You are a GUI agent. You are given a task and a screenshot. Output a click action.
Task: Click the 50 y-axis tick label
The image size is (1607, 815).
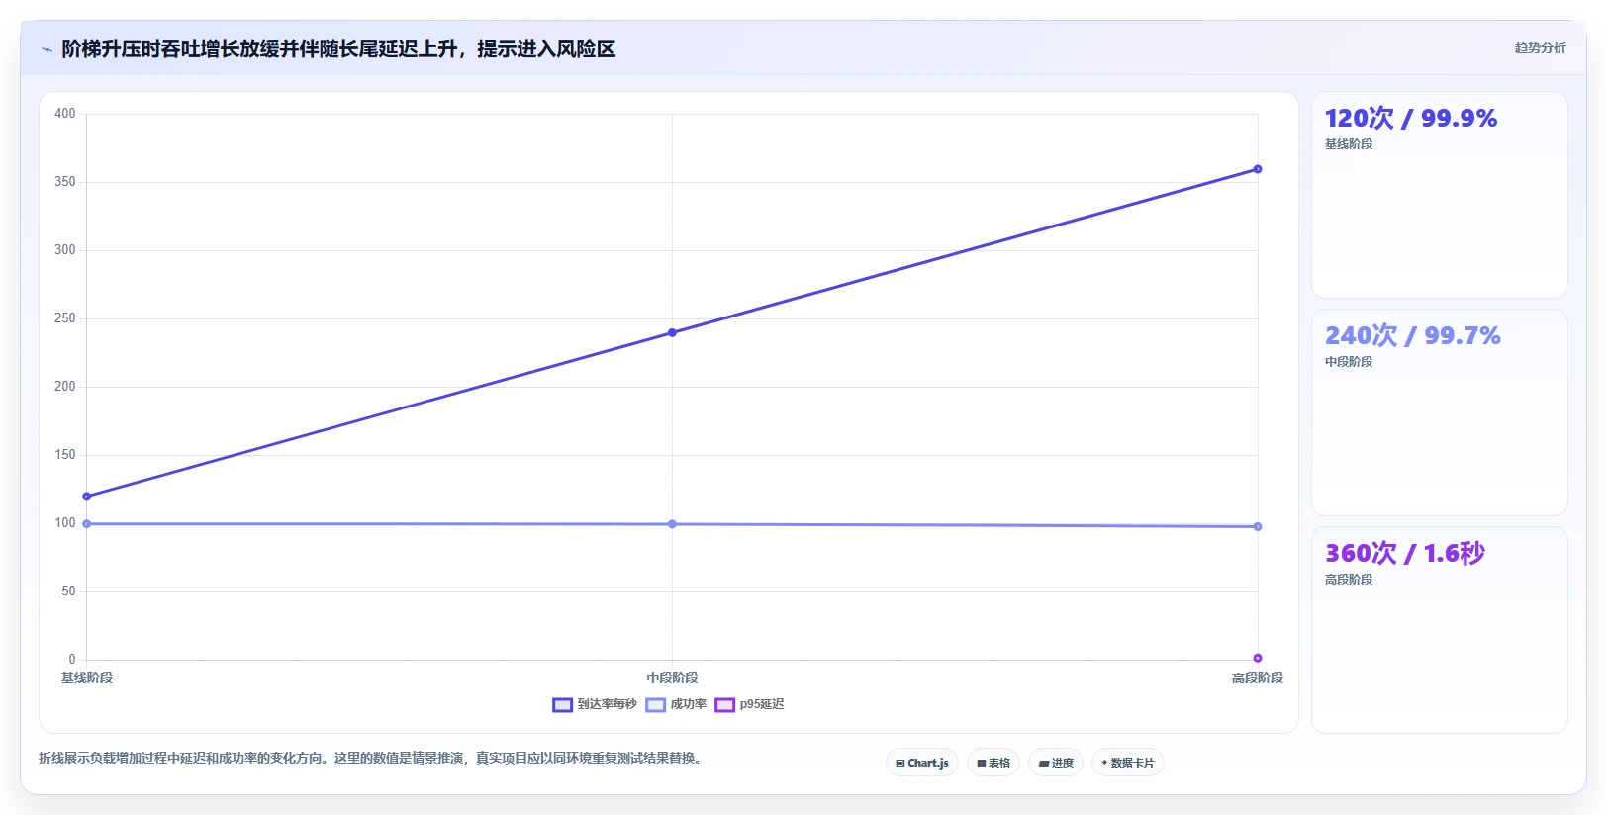tap(68, 591)
